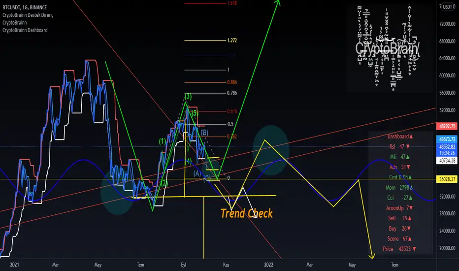Click the 1.272 Fibonacci level label
Image resolution: width=459 pixels, height=271 pixels.
[x=232, y=40]
